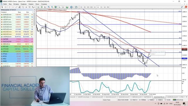Switch to M1 timeframe
Viewport: 188px width, 106px height.
(x=81, y=7)
